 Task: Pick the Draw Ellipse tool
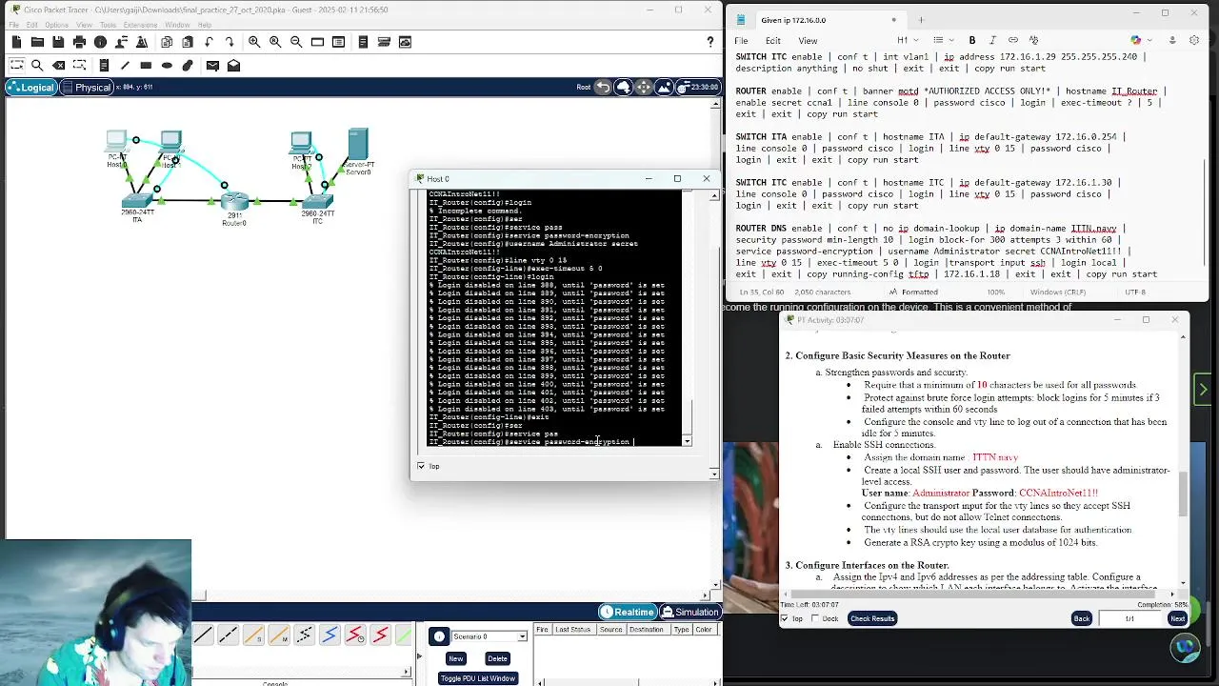[167, 66]
